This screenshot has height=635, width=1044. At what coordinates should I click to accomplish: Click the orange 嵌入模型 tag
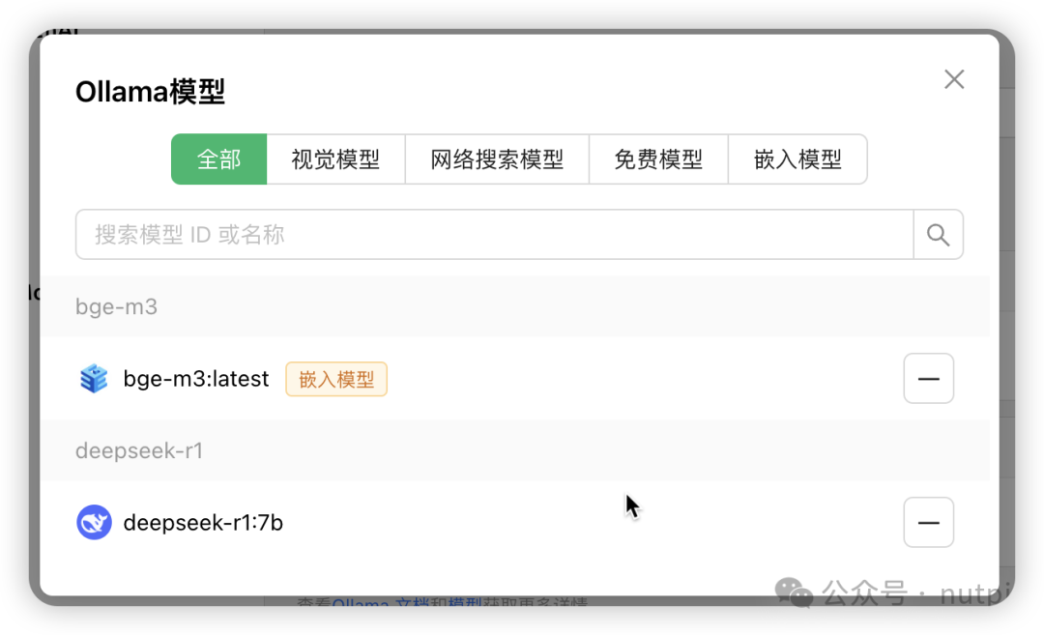click(x=336, y=379)
